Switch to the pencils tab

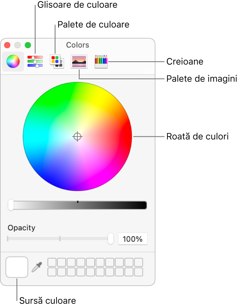[101, 61]
